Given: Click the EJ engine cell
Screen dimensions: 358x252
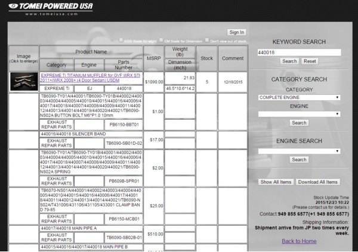Looking at the screenshot, I should click(89, 89).
